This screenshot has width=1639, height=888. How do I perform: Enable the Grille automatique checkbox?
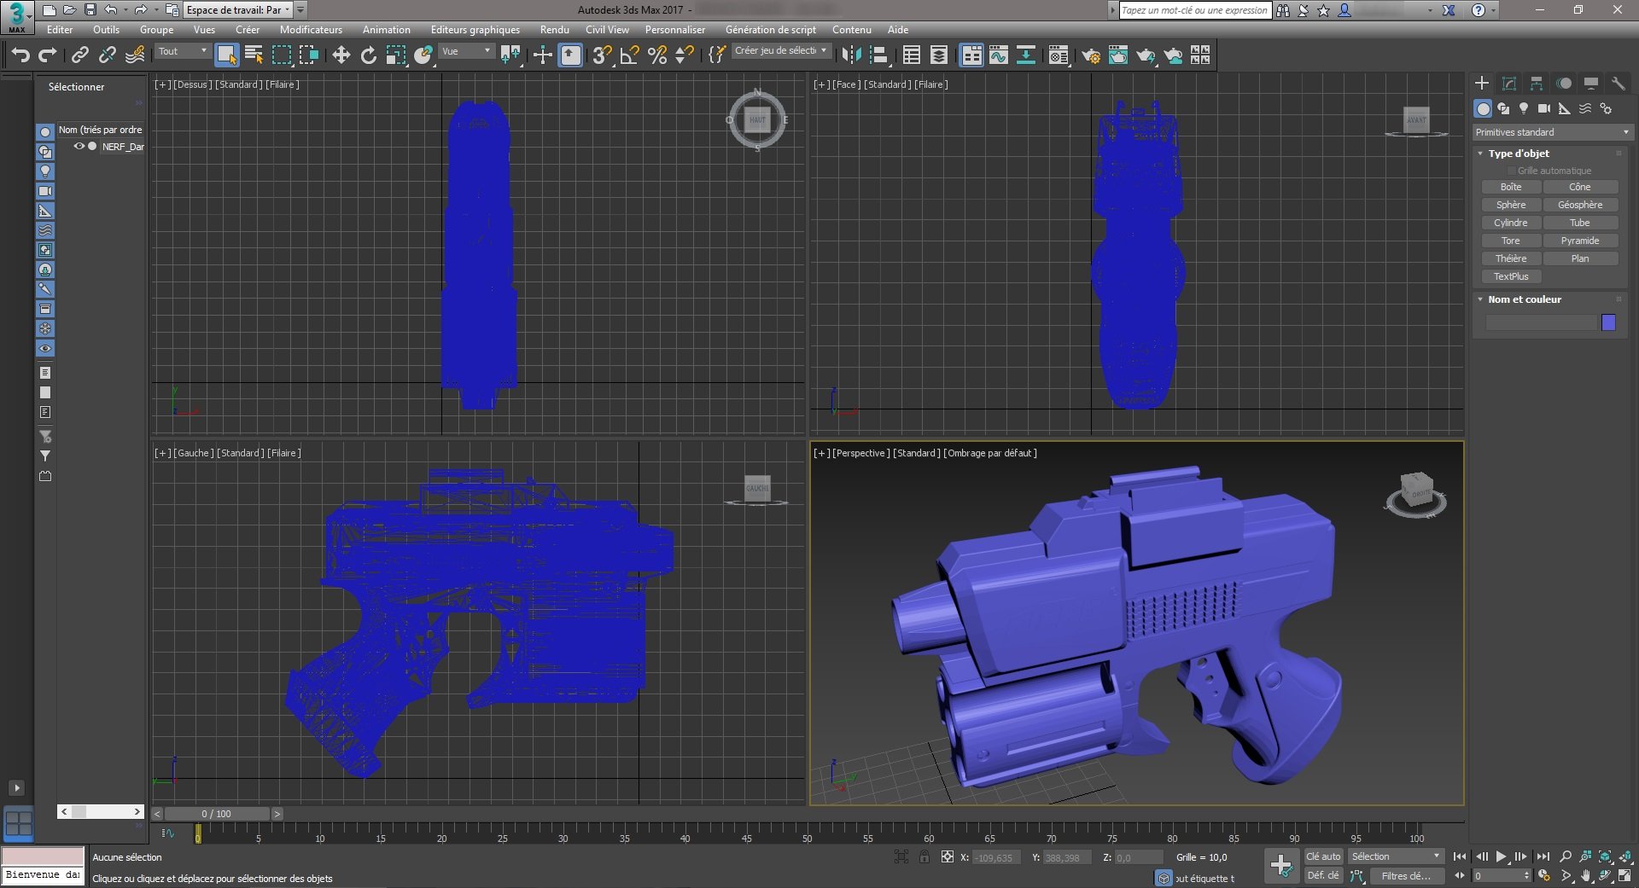point(1512,170)
